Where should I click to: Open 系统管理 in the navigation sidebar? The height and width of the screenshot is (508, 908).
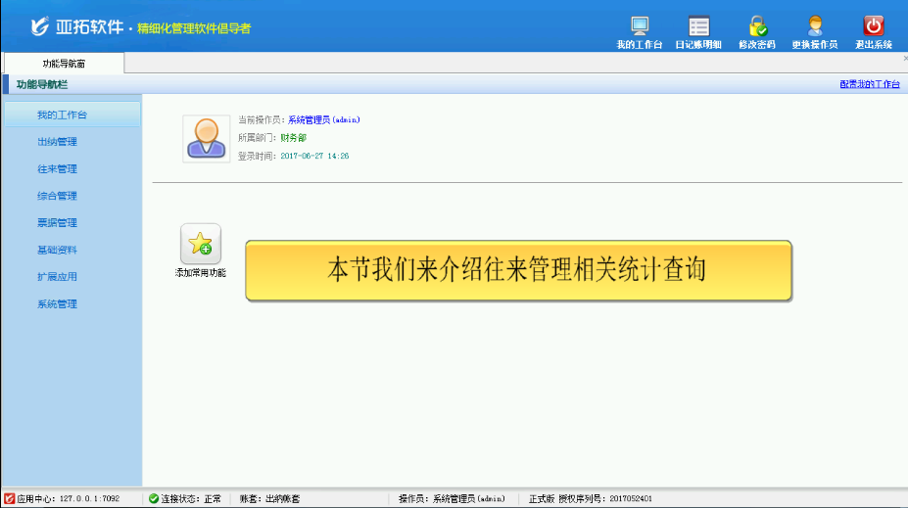(57, 304)
